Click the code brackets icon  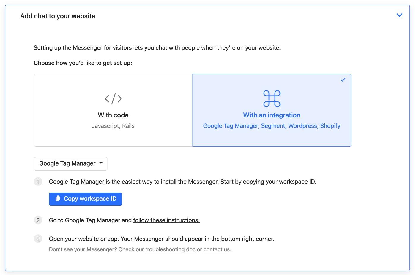[113, 98]
